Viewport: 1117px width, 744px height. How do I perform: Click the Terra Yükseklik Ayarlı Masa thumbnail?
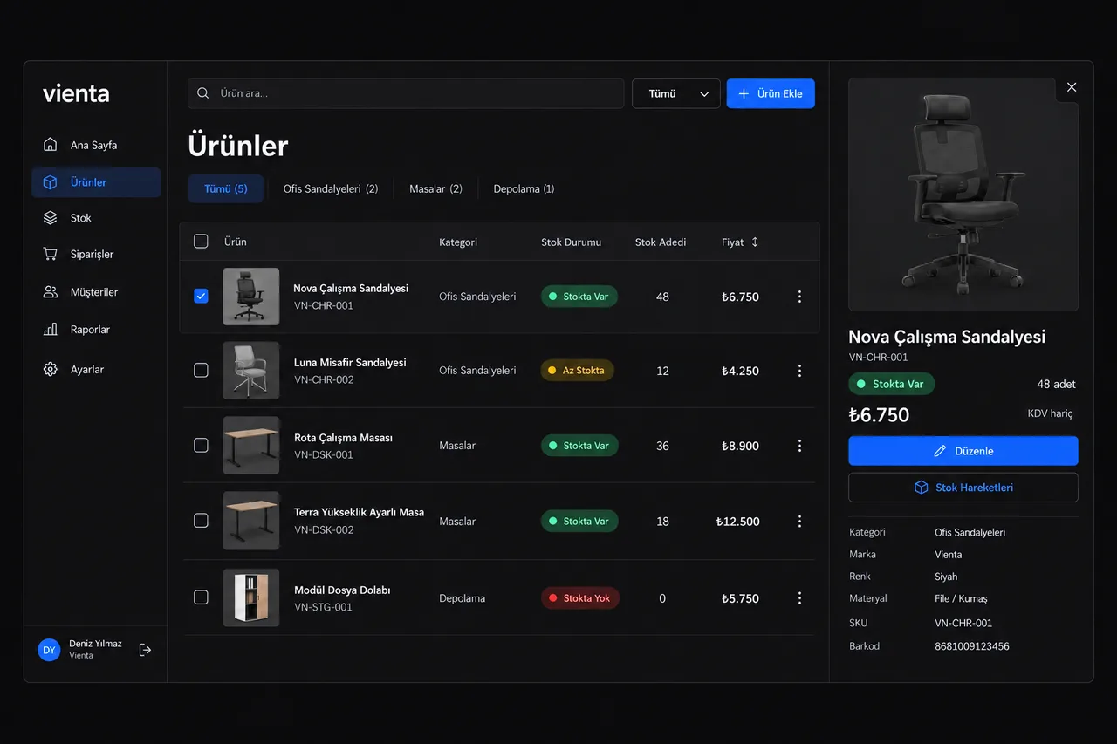click(x=251, y=522)
